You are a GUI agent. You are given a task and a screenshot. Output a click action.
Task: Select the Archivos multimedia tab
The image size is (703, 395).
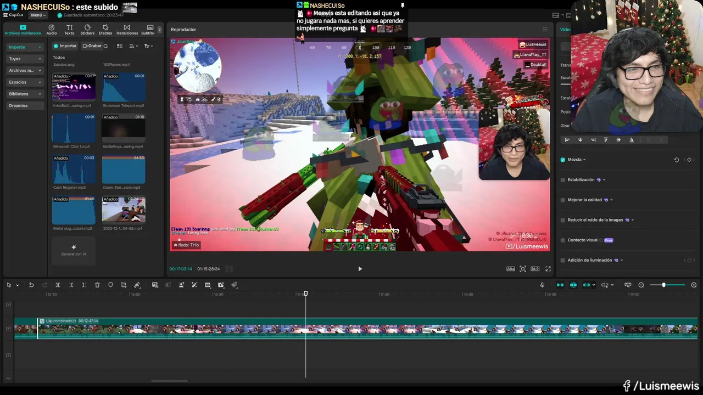pos(23,30)
